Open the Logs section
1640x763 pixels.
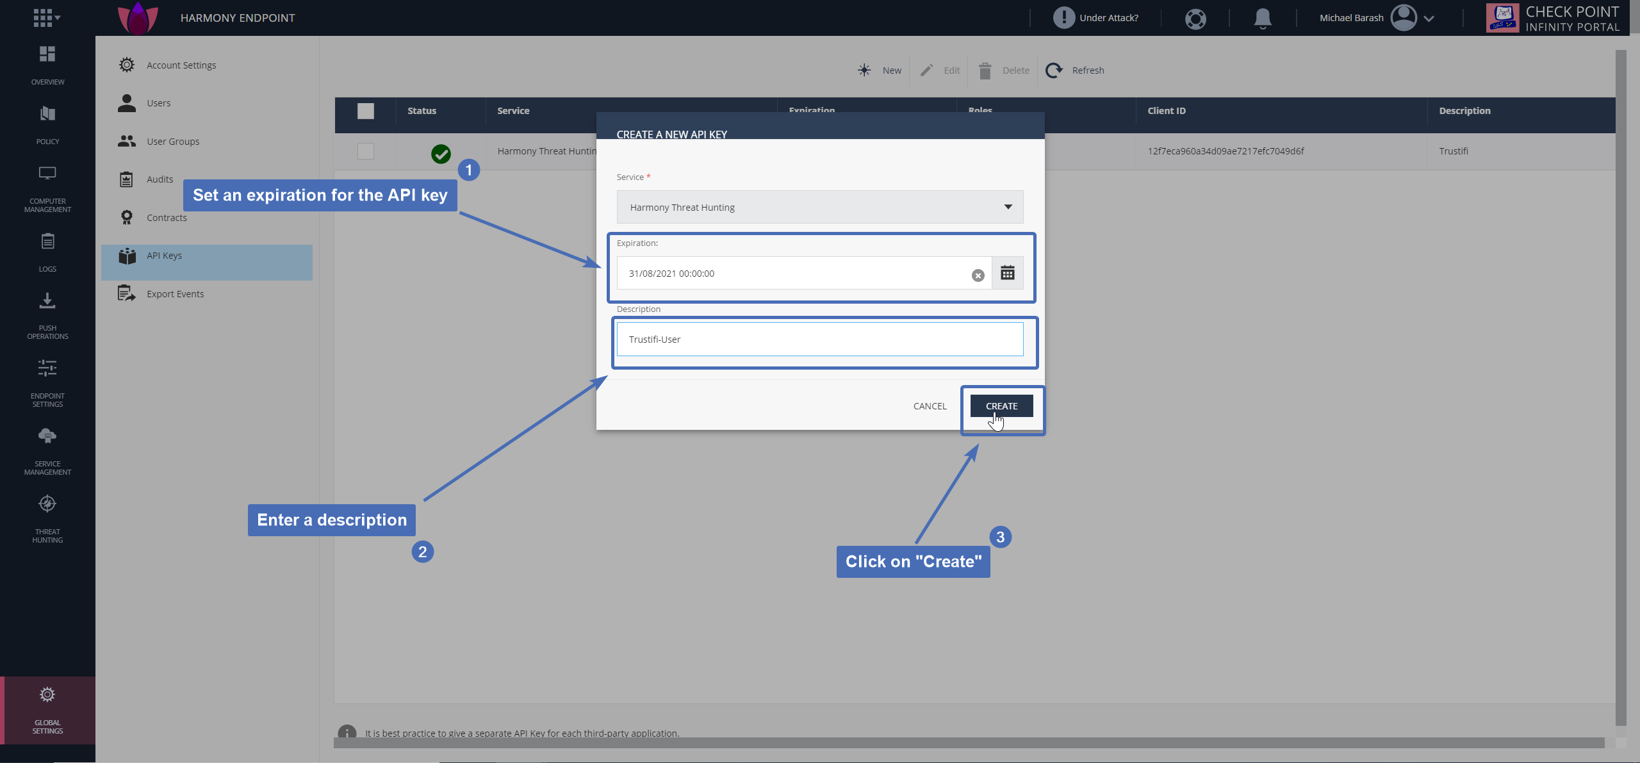(x=47, y=252)
